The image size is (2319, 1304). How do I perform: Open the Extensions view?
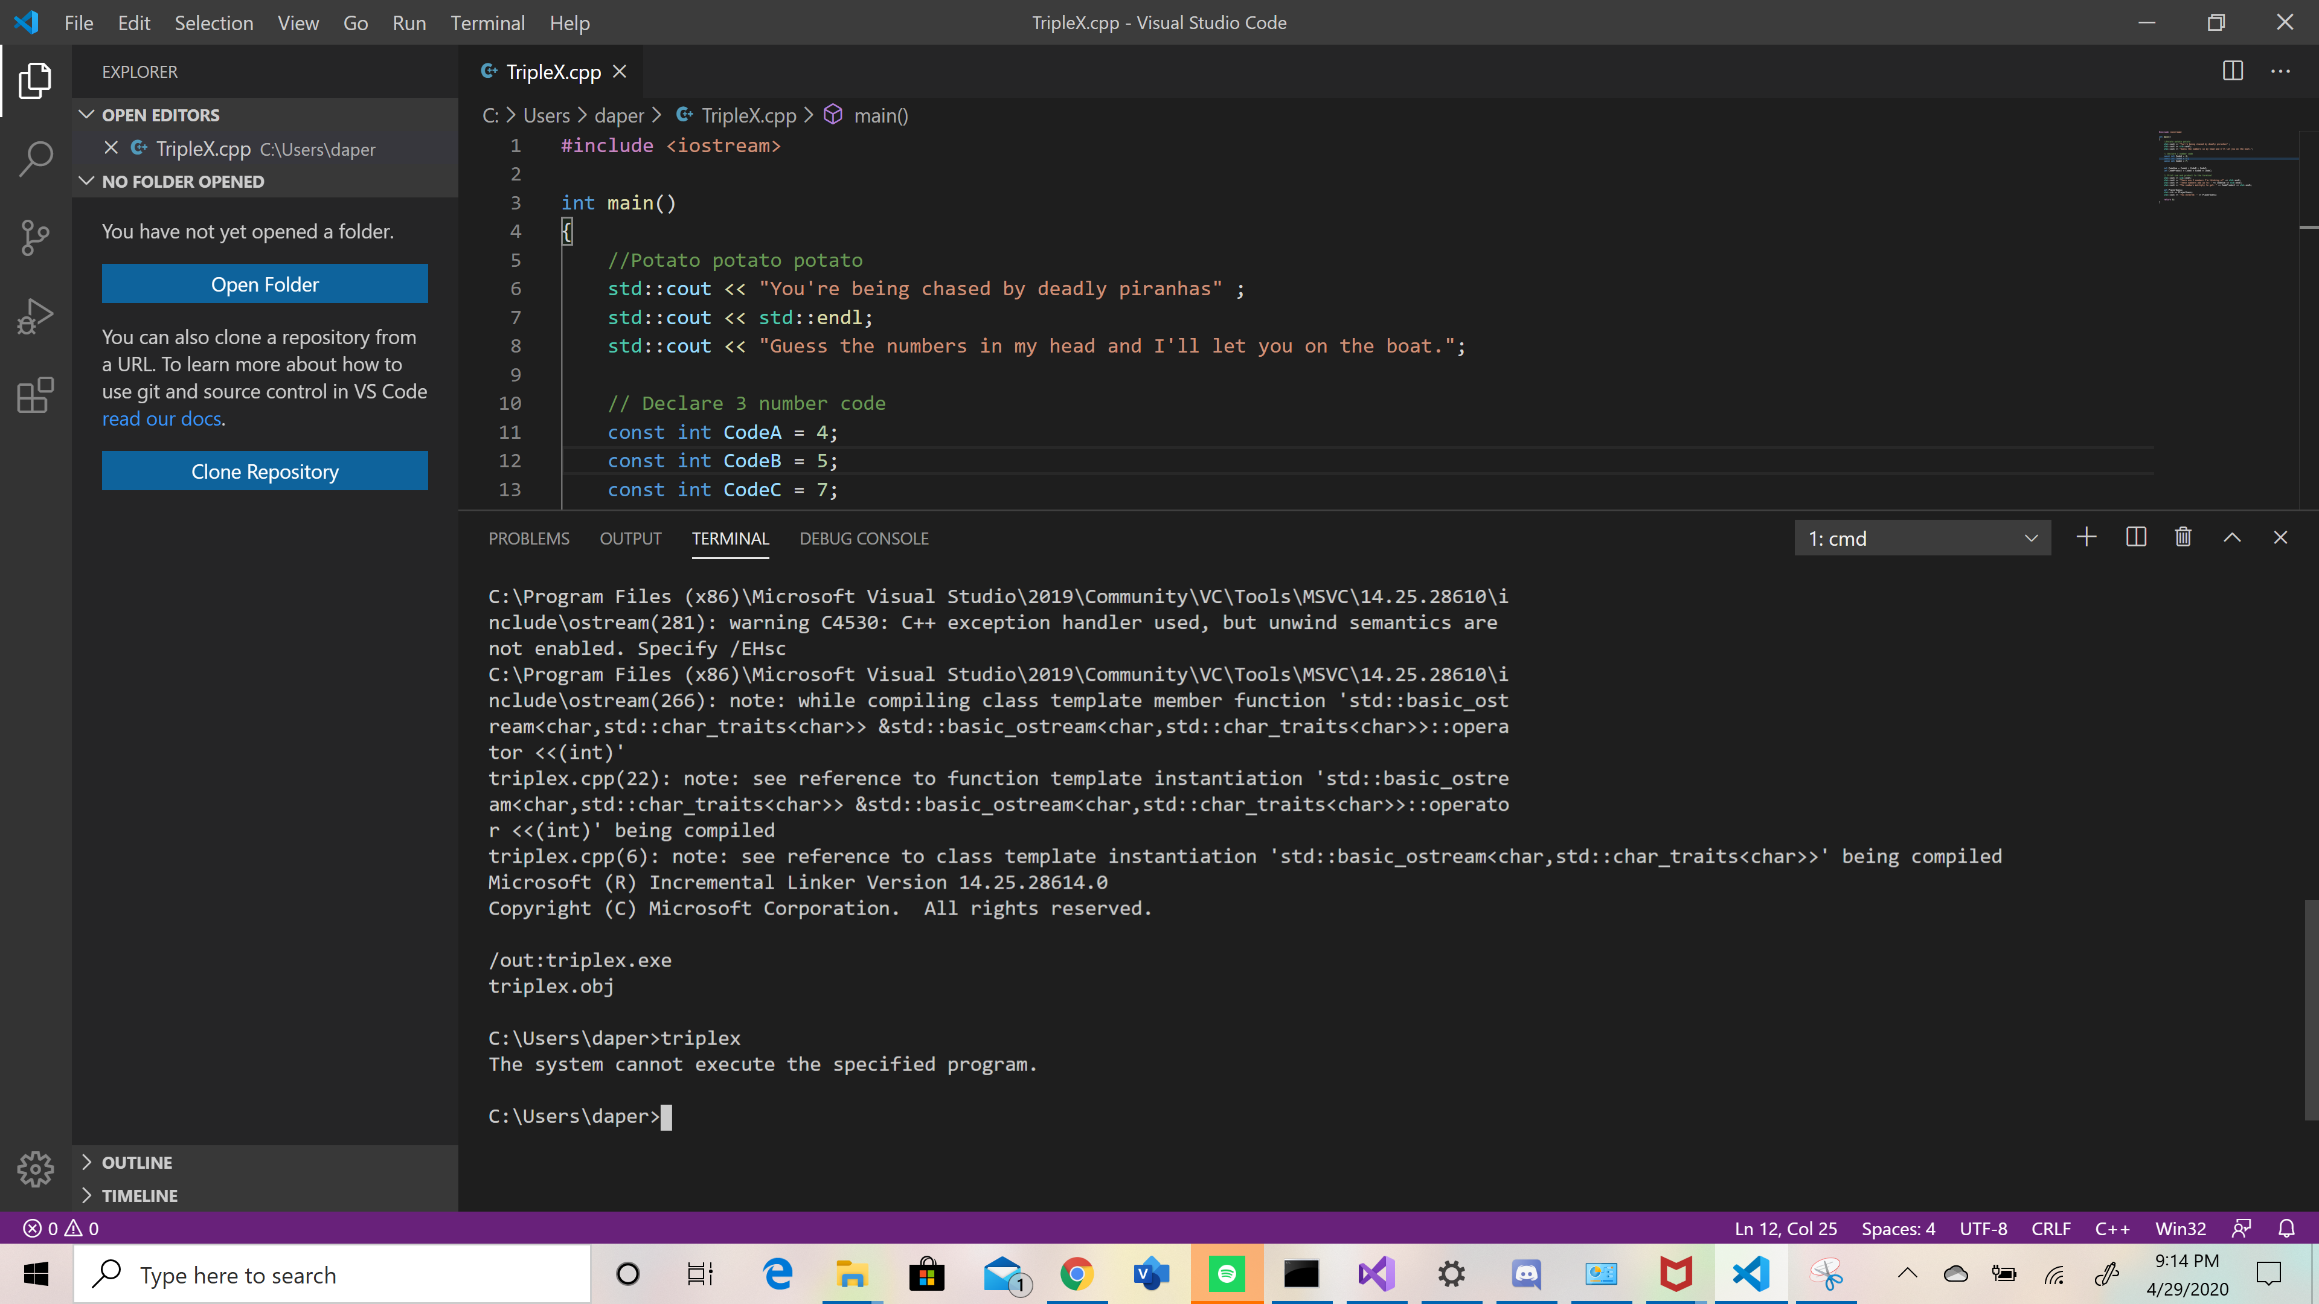(x=36, y=395)
